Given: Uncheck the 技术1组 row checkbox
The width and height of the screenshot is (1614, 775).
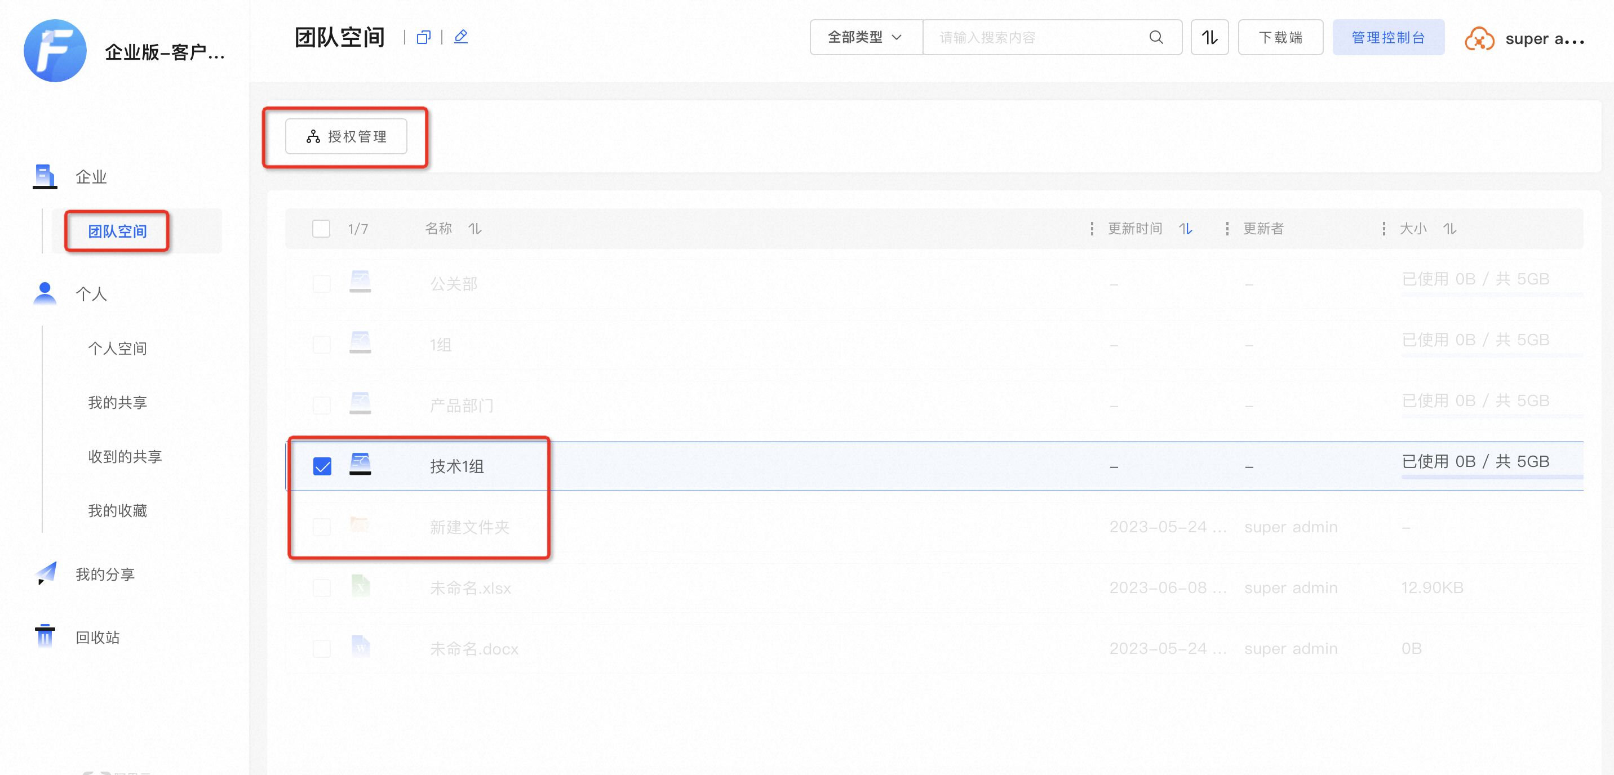Looking at the screenshot, I should tap(322, 466).
